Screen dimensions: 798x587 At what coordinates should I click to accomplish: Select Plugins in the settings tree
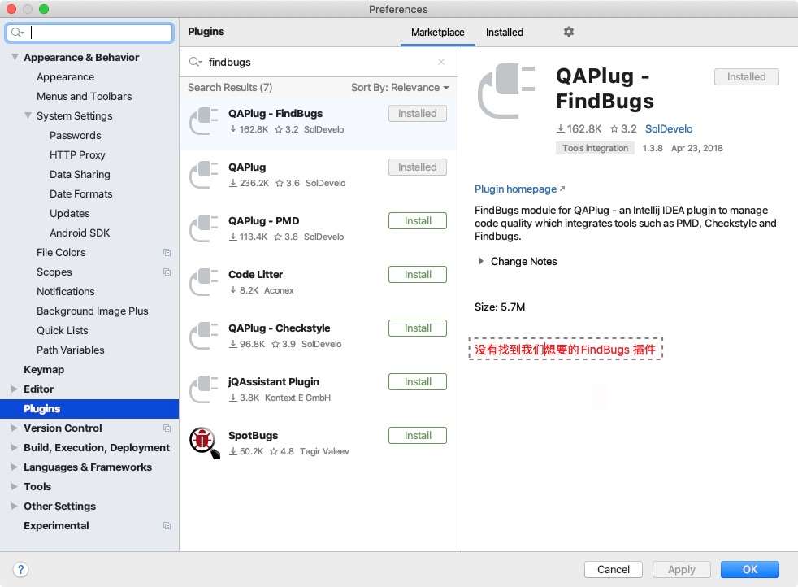[x=89, y=409]
